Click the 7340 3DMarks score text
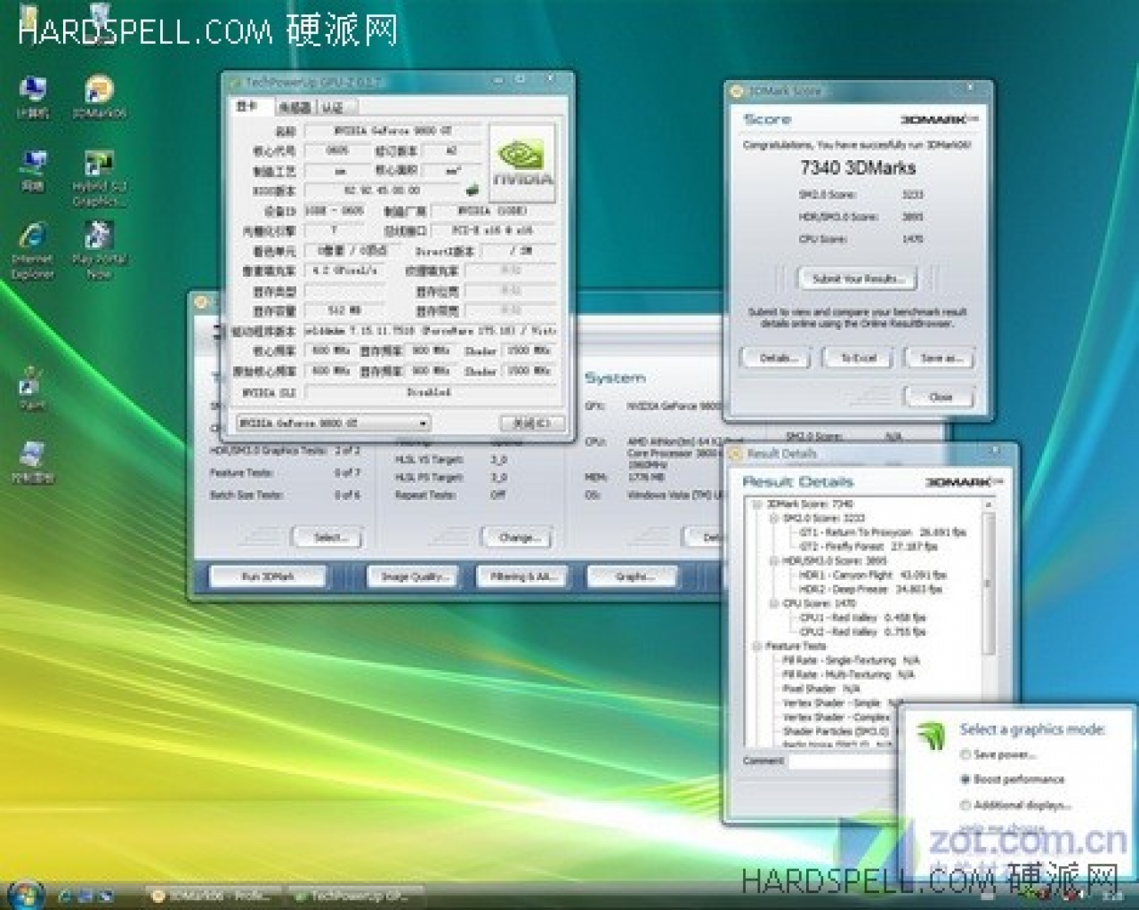This screenshot has width=1139, height=910. [857, 167]
